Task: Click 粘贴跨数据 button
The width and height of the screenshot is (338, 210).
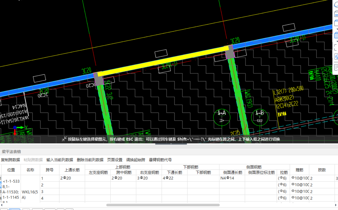Action: coord(33,160)
